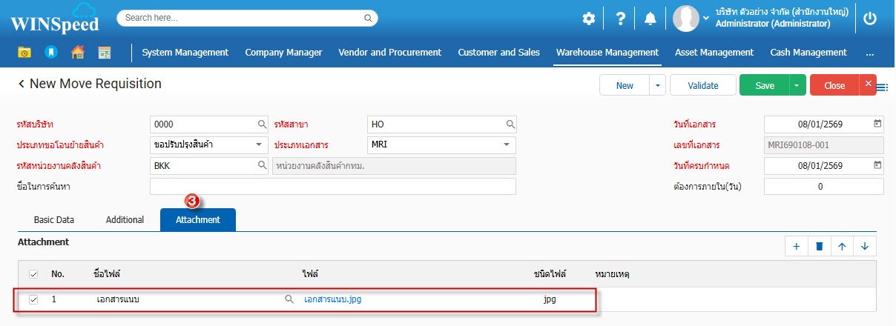The width and height of the screenshot is (896, 326).
Task: Open the help question mark icon
Action: [621, 19]
